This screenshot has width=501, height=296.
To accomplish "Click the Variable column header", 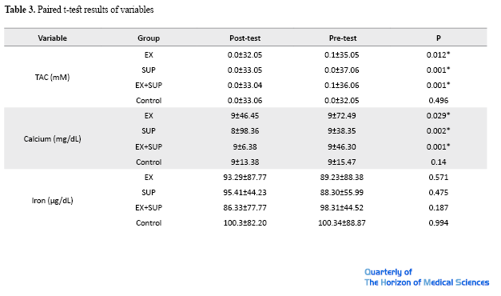I will (53, 38).
